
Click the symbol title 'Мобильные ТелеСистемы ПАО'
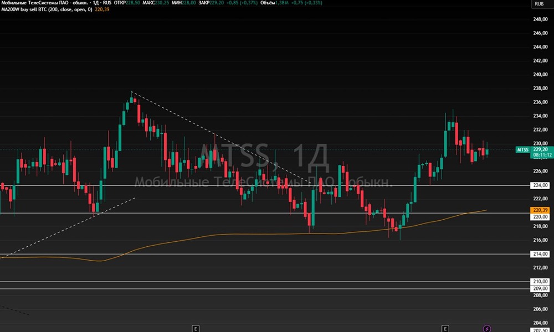click(x=34, y=3)
